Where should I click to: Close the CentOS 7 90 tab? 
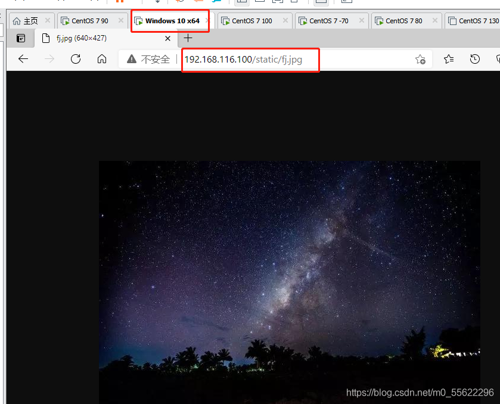(x=121, y=21)
